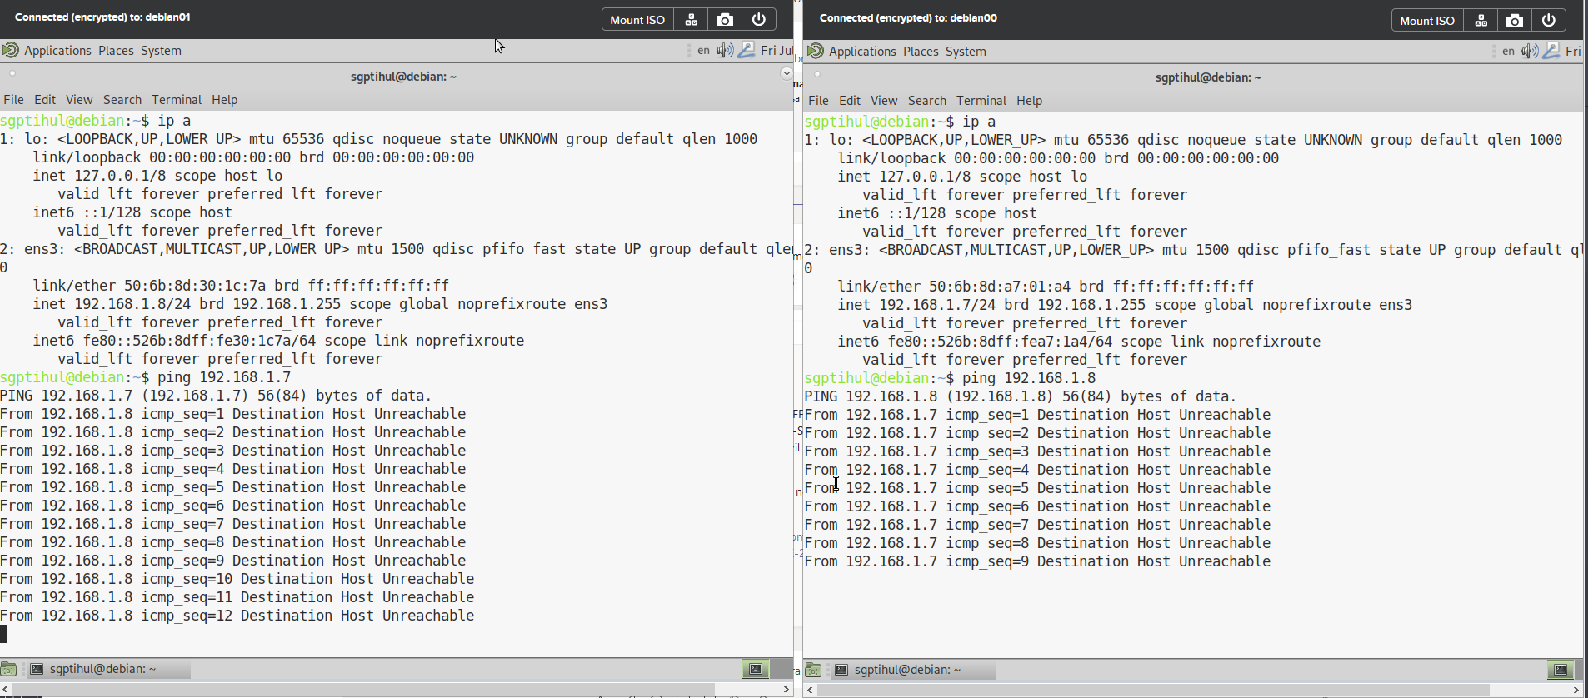Take screenshot of debian01 console
The image size is (1588, 698).
[x=725, y=20]
